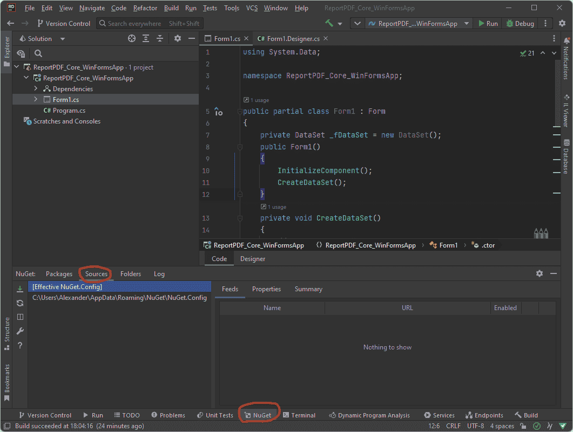Expand the Dependencies node

[36, 88]
